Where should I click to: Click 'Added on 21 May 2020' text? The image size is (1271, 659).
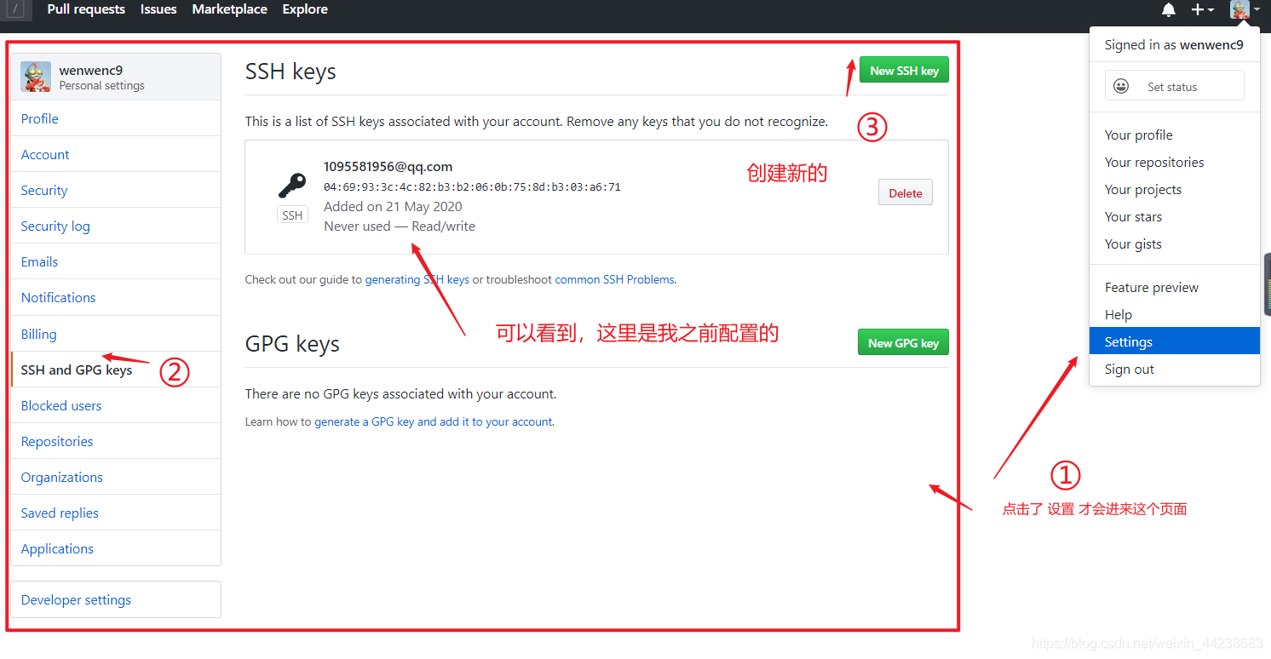coord(393,206)
